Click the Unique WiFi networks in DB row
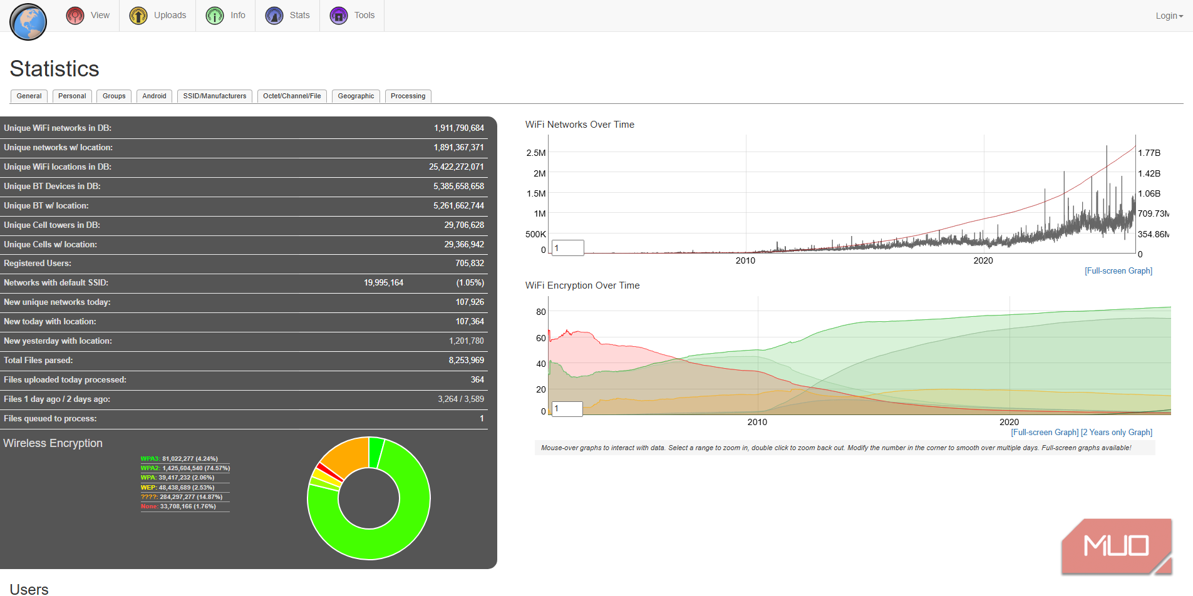The height and width of the screenshot is (596, 1193). [244, 128]
